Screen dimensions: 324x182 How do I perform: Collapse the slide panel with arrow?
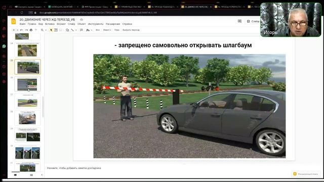(x=42, y=175)
